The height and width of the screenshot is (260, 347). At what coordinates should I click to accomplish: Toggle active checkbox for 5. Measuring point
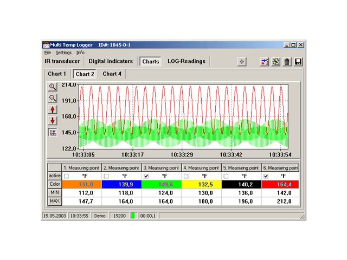[226, 176]
